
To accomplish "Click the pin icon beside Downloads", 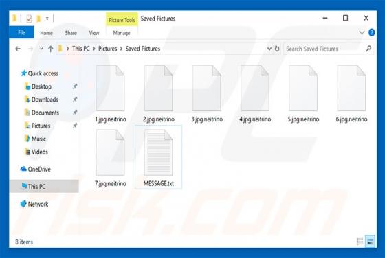I will pyautogui.click(x=75, y=99).
